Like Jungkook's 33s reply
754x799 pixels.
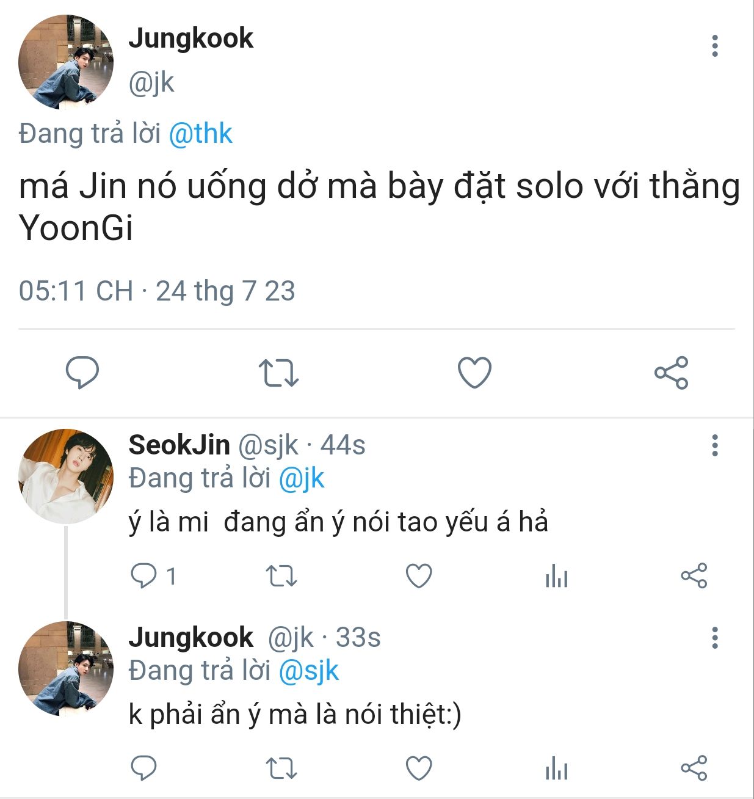(x=419, y=768)
